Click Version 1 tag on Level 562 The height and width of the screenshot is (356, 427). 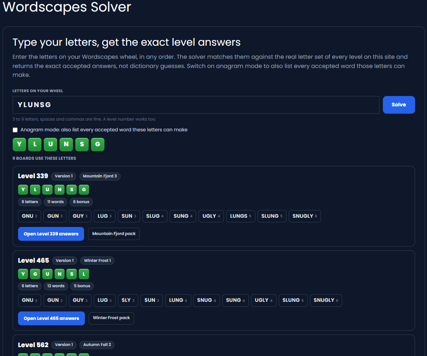click(x=64, y=345)
